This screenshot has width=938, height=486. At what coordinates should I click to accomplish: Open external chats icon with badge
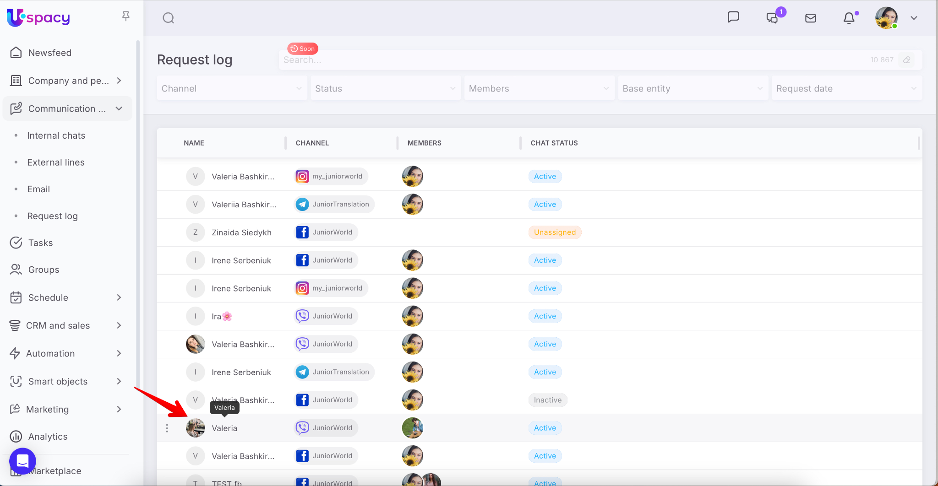pos(773,18)
